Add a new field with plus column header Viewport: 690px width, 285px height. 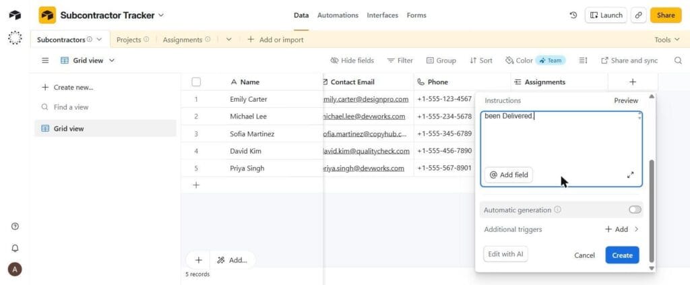pyautogui.click(x=633, y=82)
